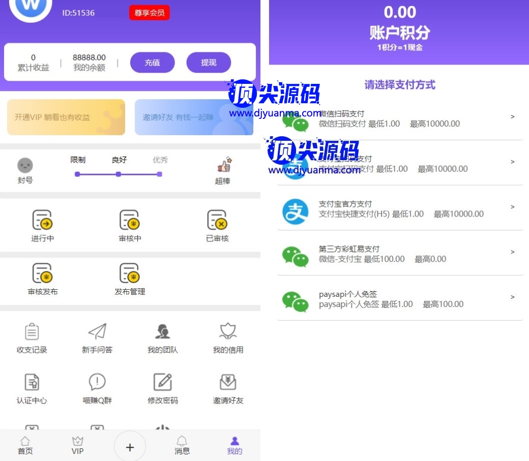Click the 良好 point on credit slider
The height and width of the screenshot is (461, 529).
pos(119,174)
